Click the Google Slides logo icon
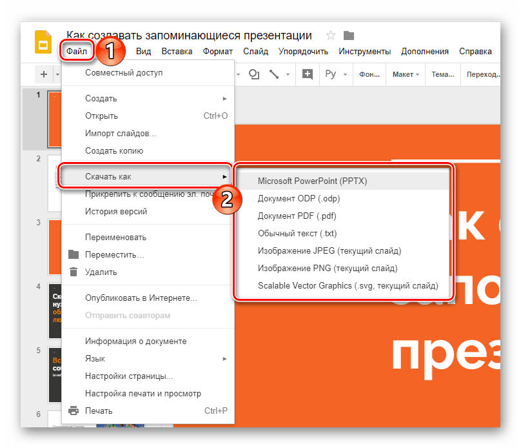Screen dimensions: 521x448 click(43, 42)
